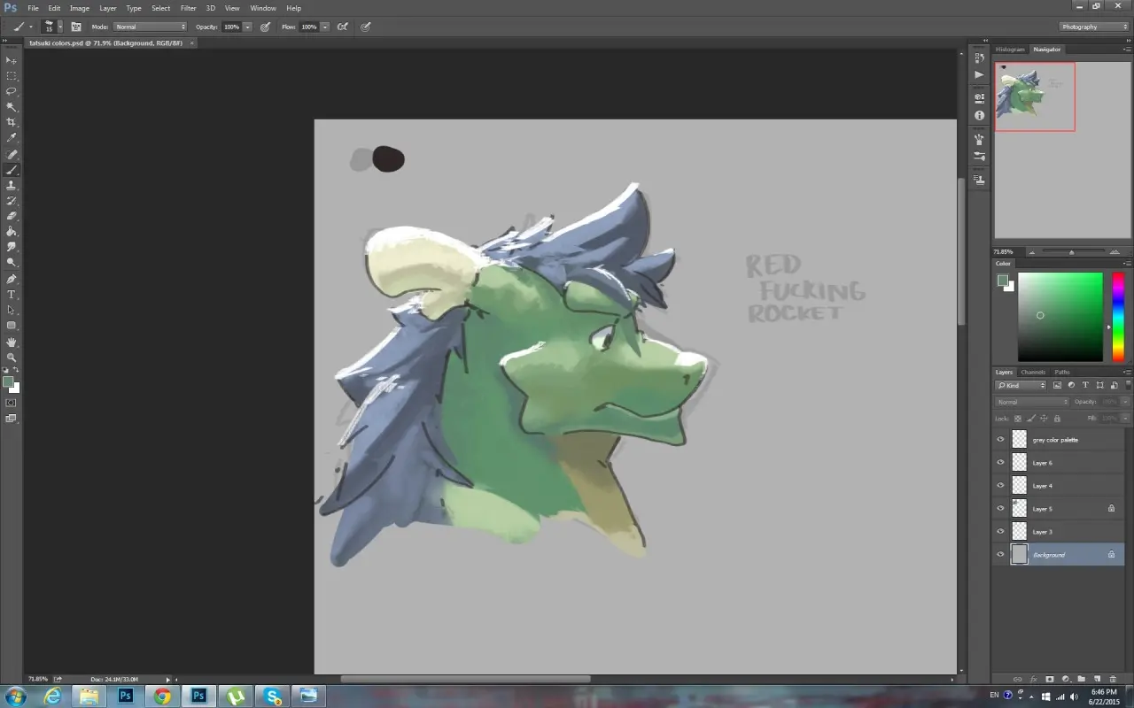Viewport: 1134px width, 708px height.
Task: Select the Crop tool
Action: point(12,122)
